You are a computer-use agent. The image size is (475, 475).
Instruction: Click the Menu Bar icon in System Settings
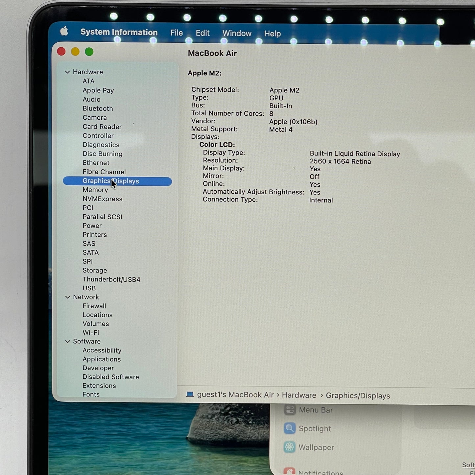pos(290,410)
